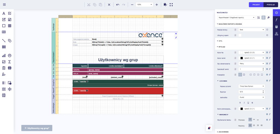Click the zoom in plus button
Image resolution: width=280 pixels, height=134 pixels.
(157, 5)
